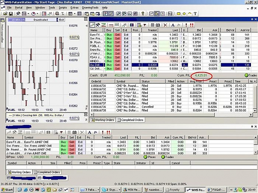Image resolution: width=258 pixels, height=193 pixels.
Task: Click double exclamation marks in lower account toolbar
Action: (x=108, y=133)
